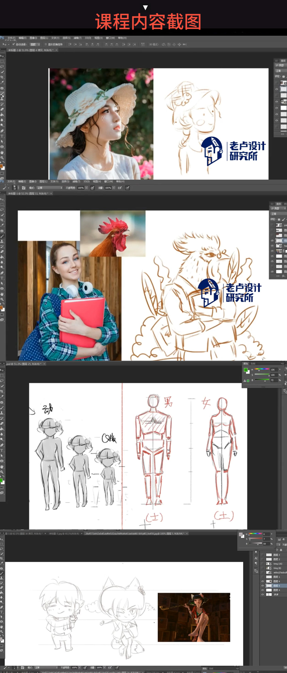Select the Type tool in chibi fox screenshot toolbar

click(1, 612)
